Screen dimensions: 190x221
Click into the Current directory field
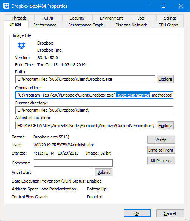[94, 110]
